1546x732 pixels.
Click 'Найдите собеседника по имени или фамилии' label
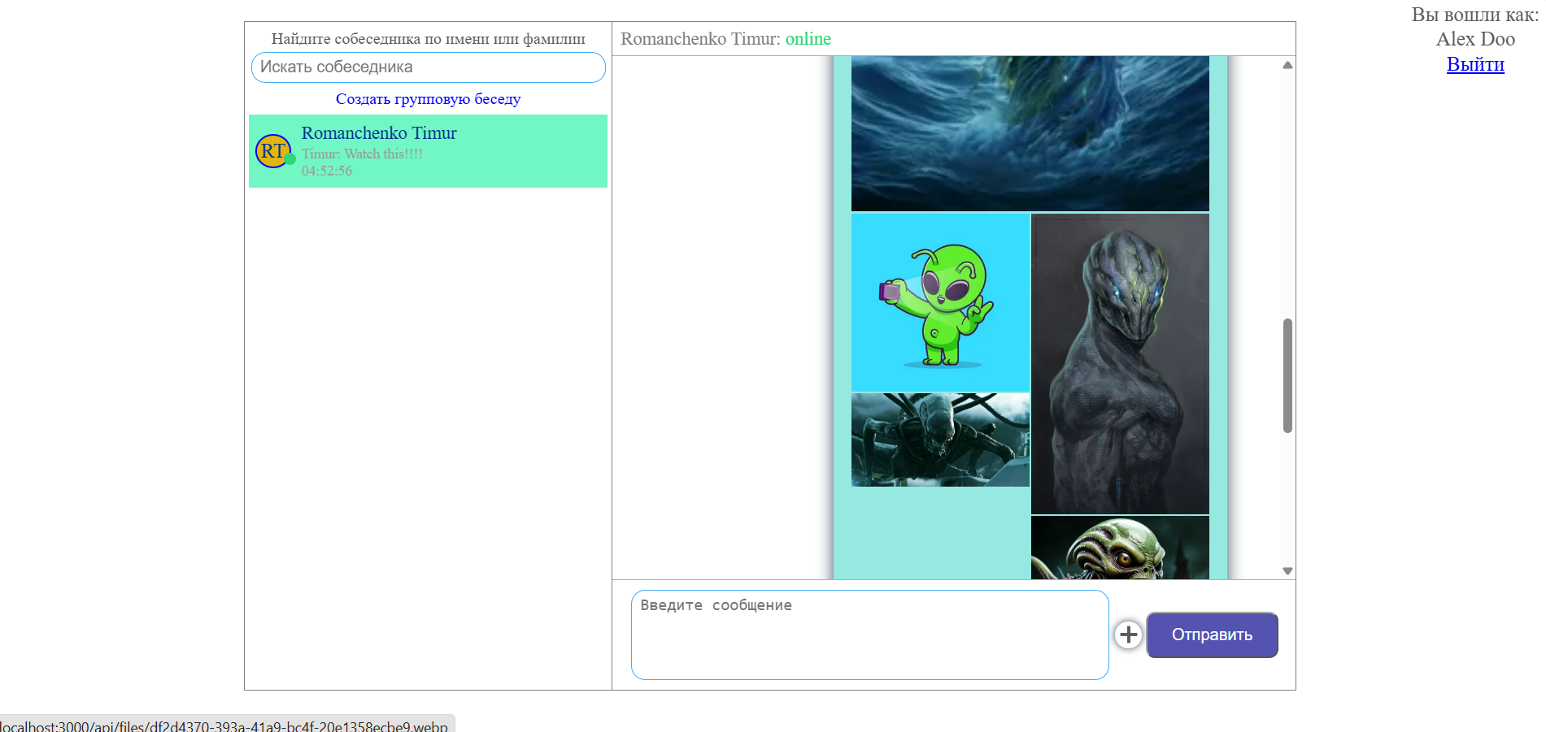[x=428, y=39]
